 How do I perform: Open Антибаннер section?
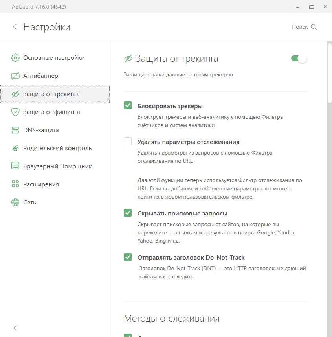click(55, 76)
